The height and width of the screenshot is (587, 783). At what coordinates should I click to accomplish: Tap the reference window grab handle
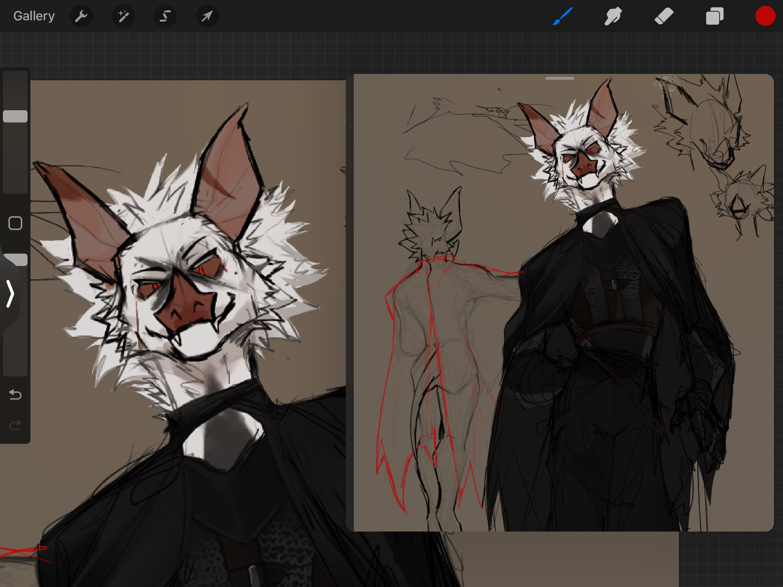point(560,78)
